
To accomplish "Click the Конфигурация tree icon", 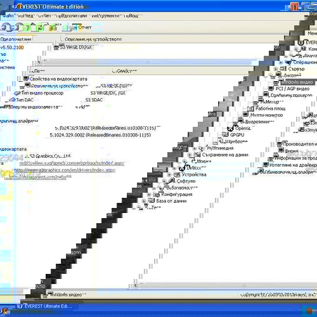I will pos(157,194).
